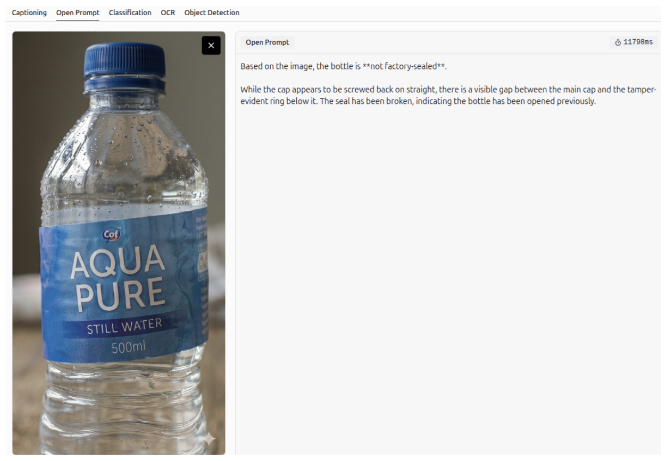Click the 500ml text on the label

[129, 347]
